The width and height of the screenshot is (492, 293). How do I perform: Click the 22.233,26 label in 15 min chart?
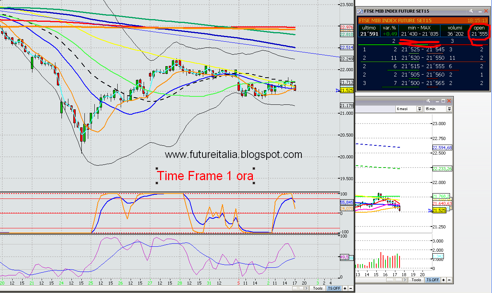tap(442, 169)
